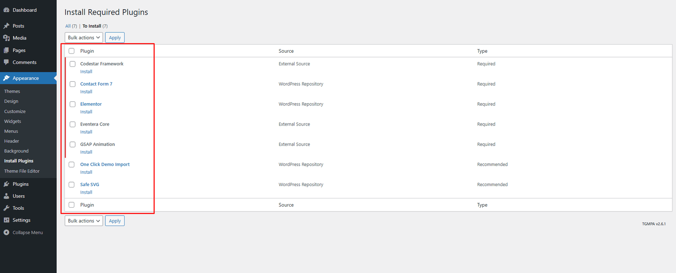Click Install under Codestar Framework
Screen dimensions: 676x273
pyautogui.click(x=86, y=72)
